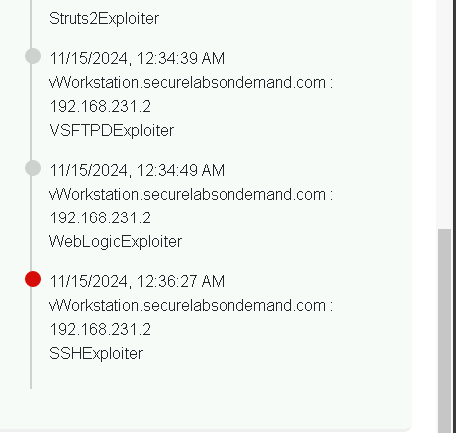The image size is (456, 433).
Task: Select the SSHExploiter exploit name
Action: (96, 353)
